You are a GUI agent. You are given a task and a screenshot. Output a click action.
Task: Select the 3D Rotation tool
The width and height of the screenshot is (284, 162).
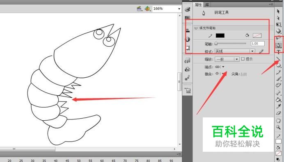(x=279, y=31)
